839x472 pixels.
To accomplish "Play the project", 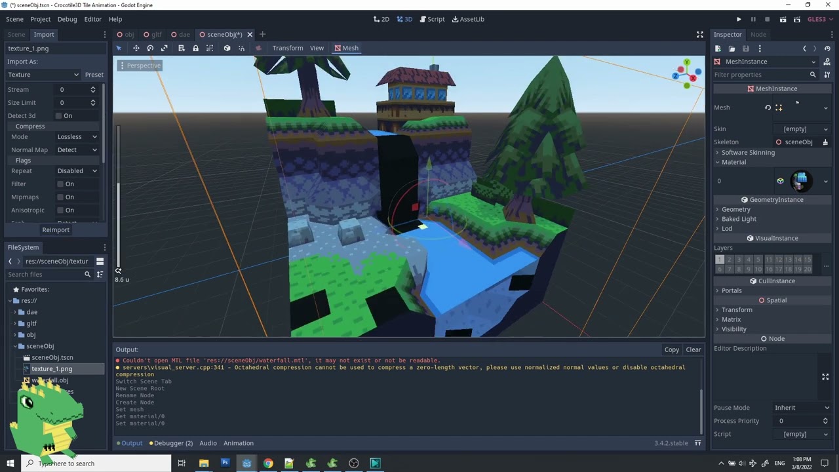I will [739, 20].
